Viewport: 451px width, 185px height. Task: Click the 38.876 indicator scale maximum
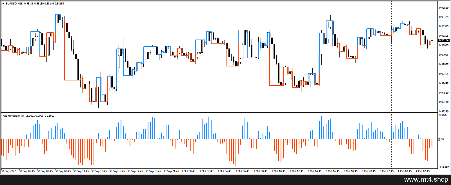click(x=443, y=115)
